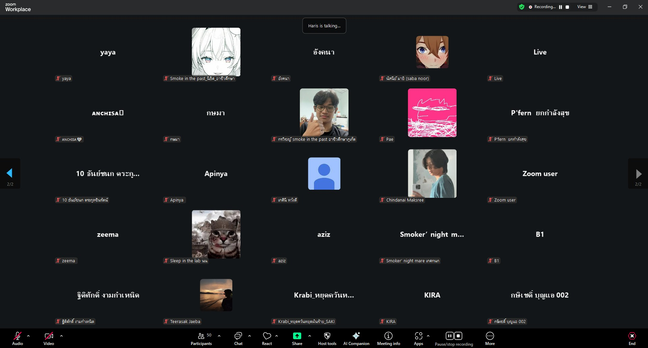Open the More options menu
This screenshot has height=348, width=648.
point(490,339)
